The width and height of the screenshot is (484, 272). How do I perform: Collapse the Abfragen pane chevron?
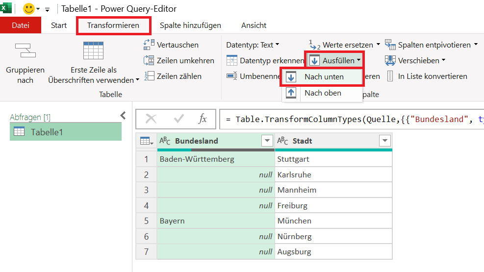123,116
